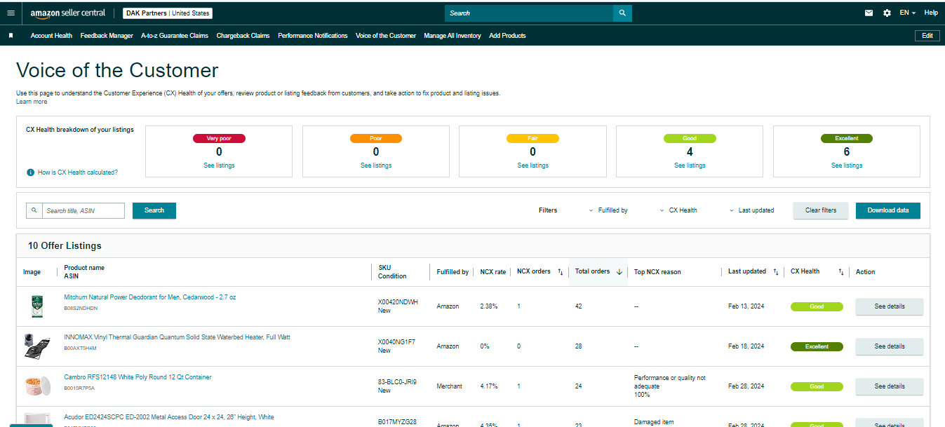
Task: Sort by CX Health arrows icon
Action: (x=840, y=272)
